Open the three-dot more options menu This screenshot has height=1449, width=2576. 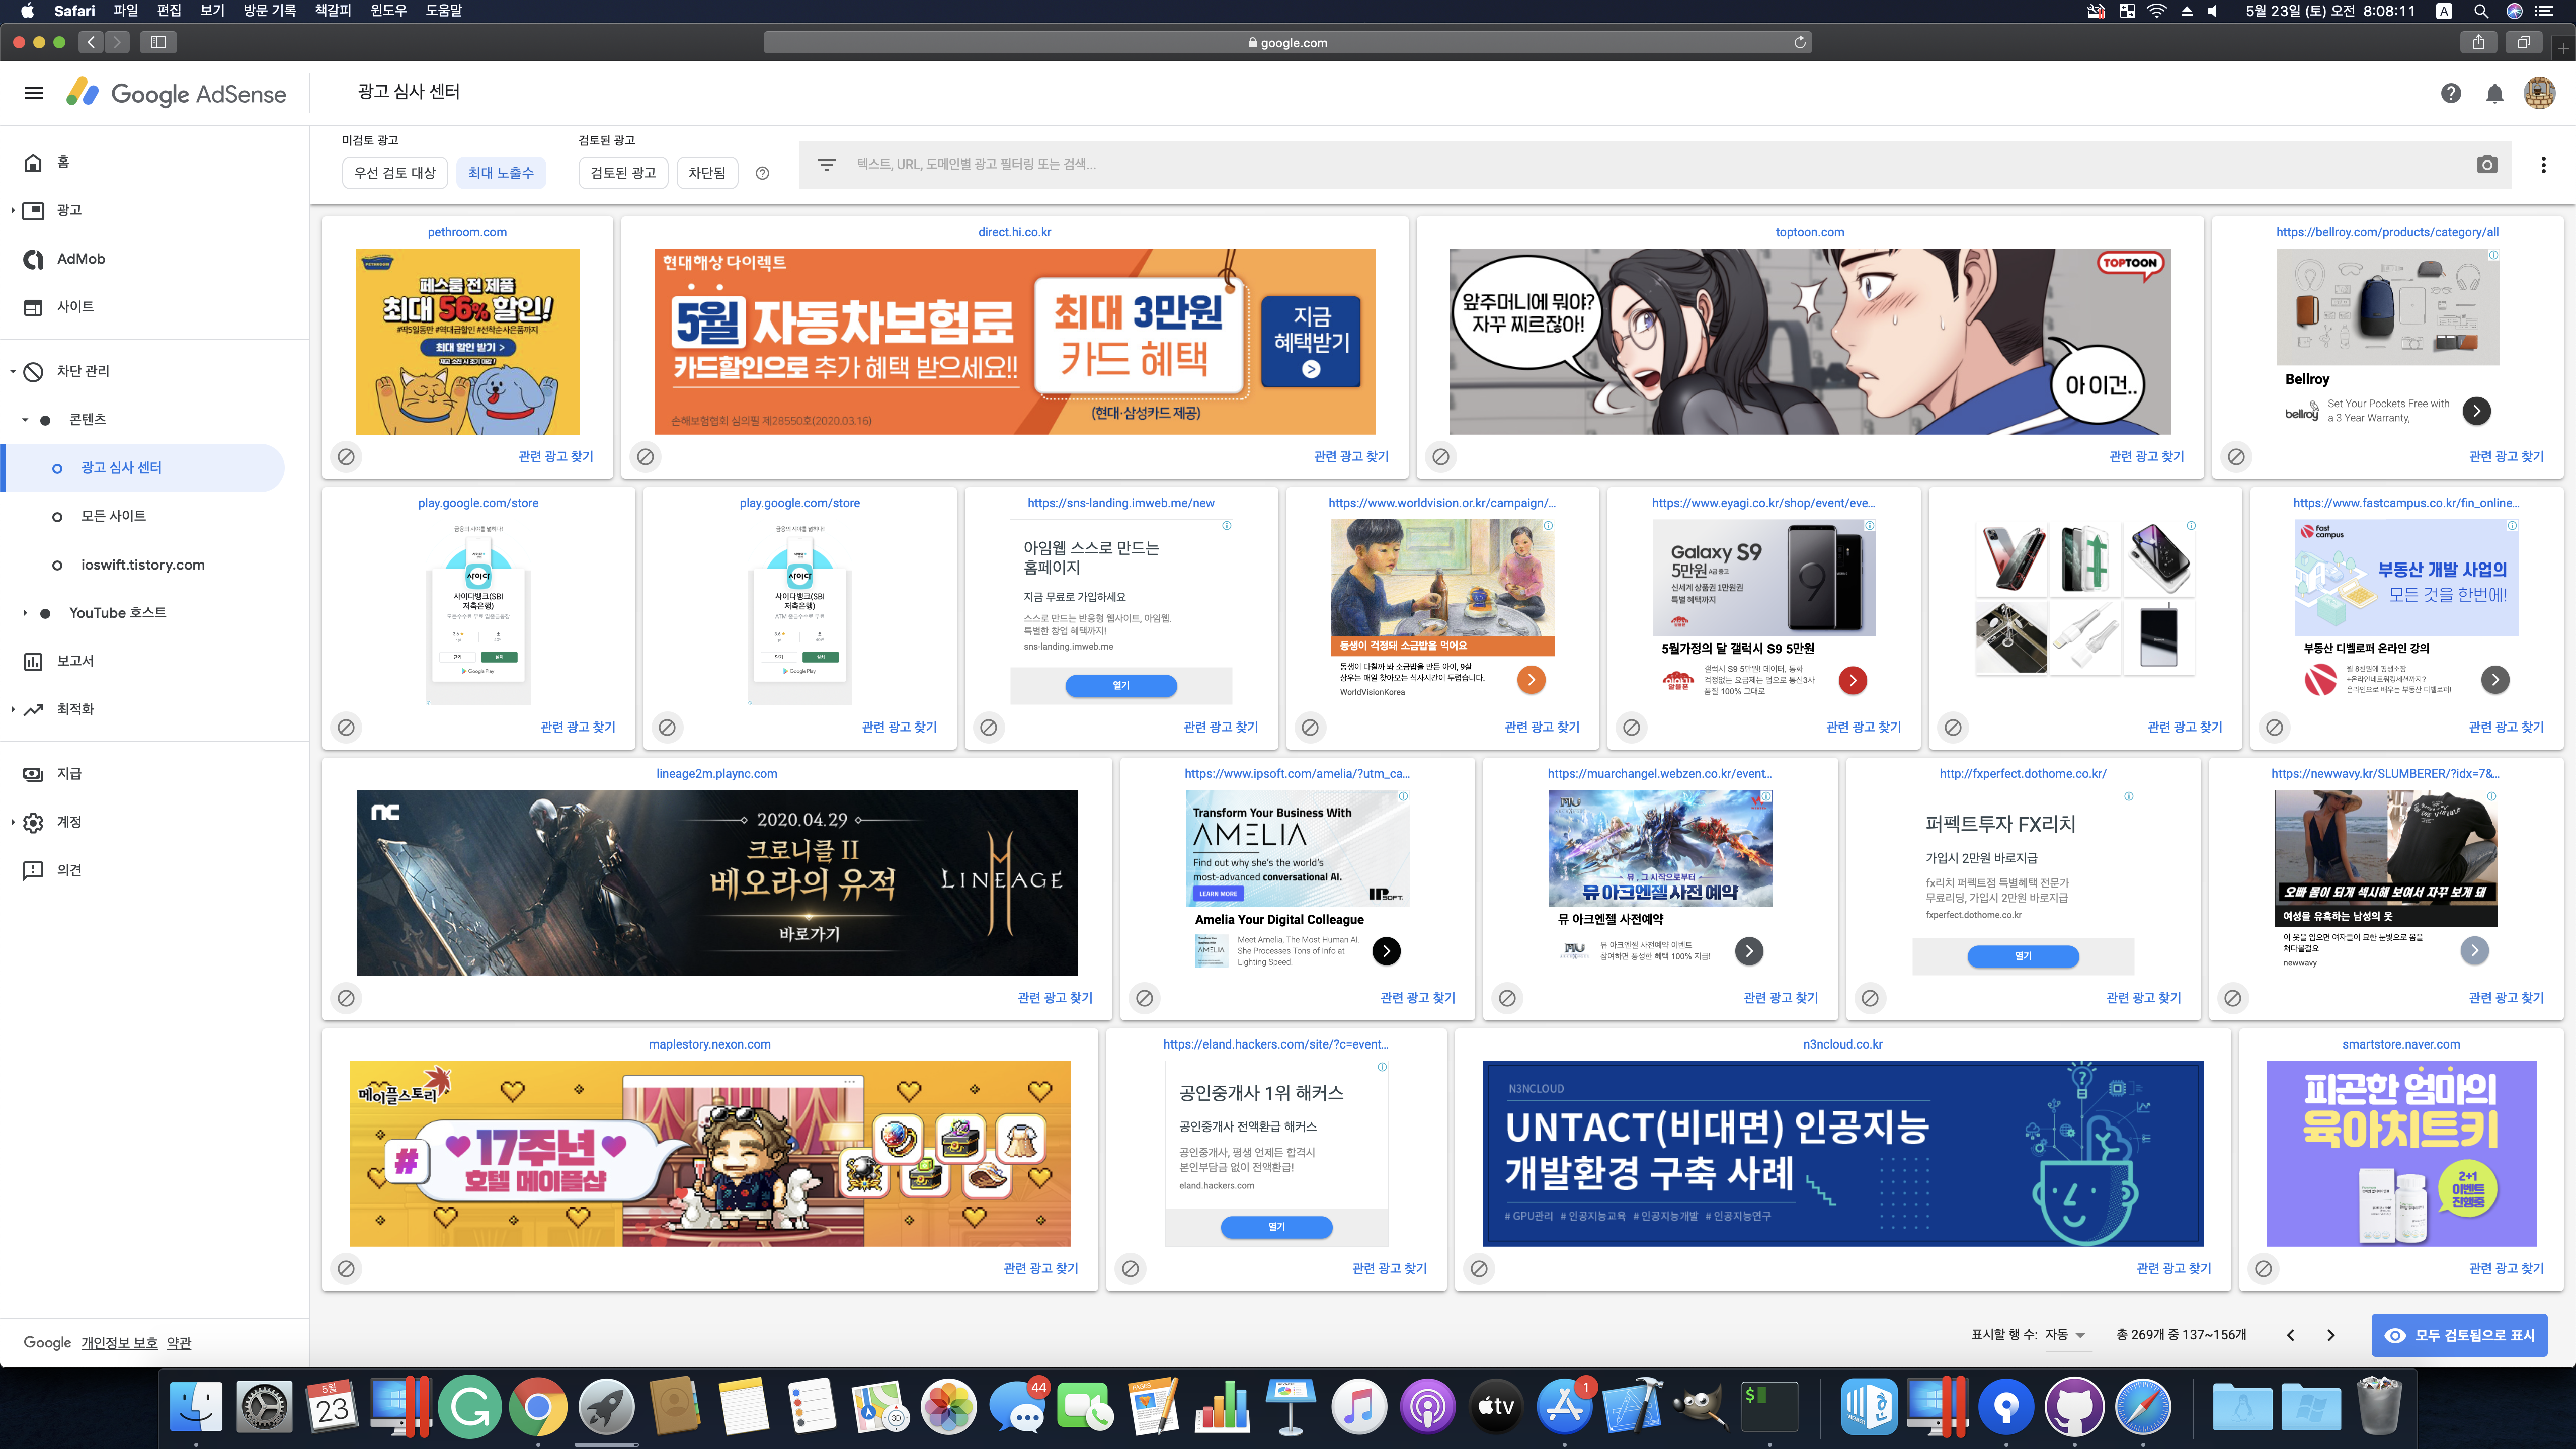point(2543,165)
